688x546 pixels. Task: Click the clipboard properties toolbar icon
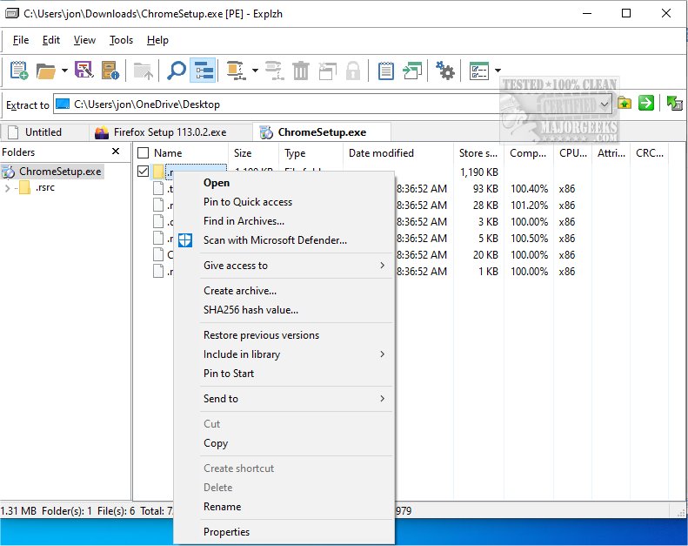(386, 71)
